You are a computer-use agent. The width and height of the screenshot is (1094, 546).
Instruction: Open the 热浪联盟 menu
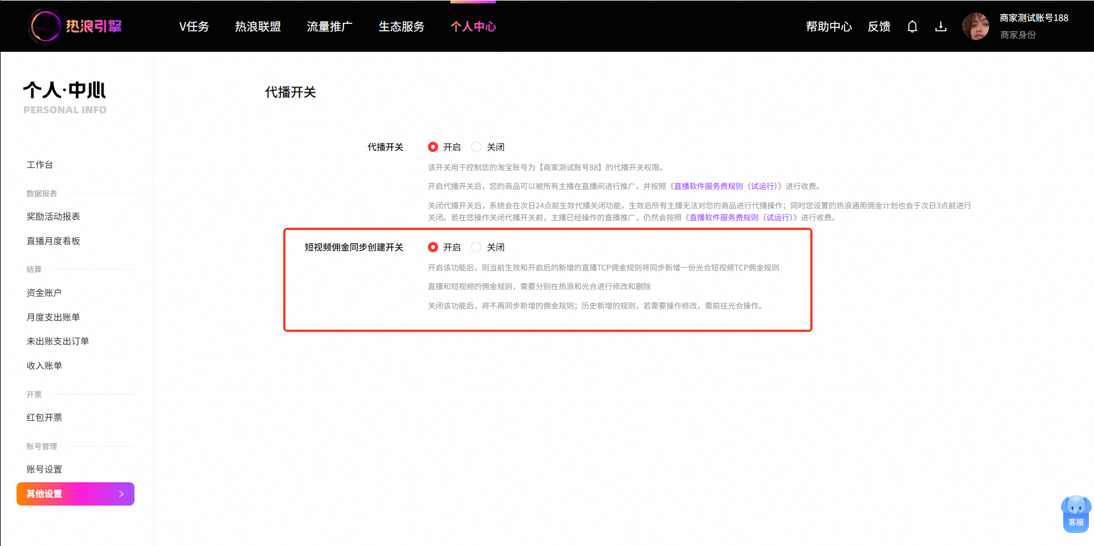[258, 26]
